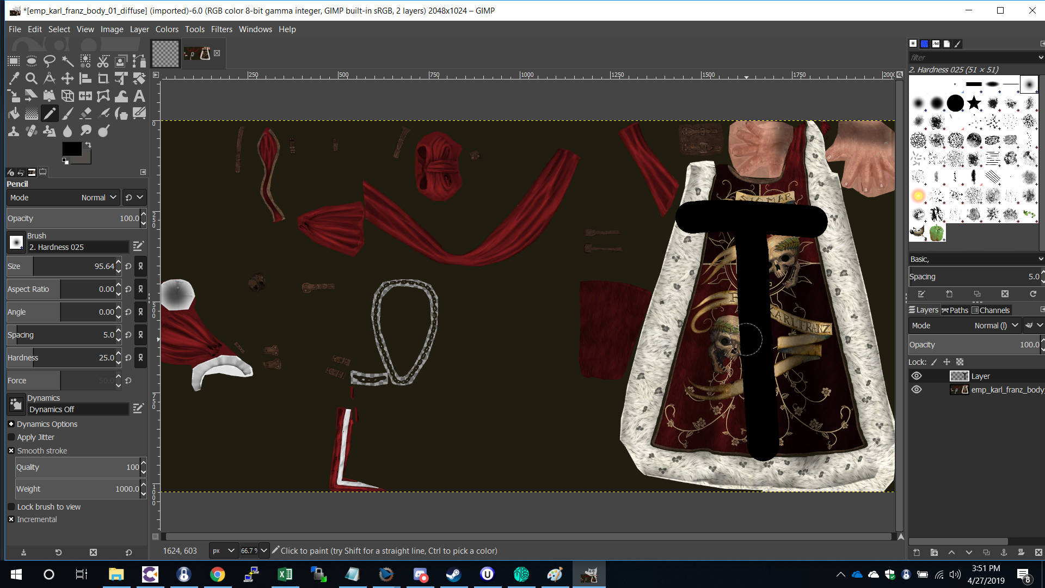
Task: Disable the Smooth stroke checkbox
Action: tap(11, 451)
